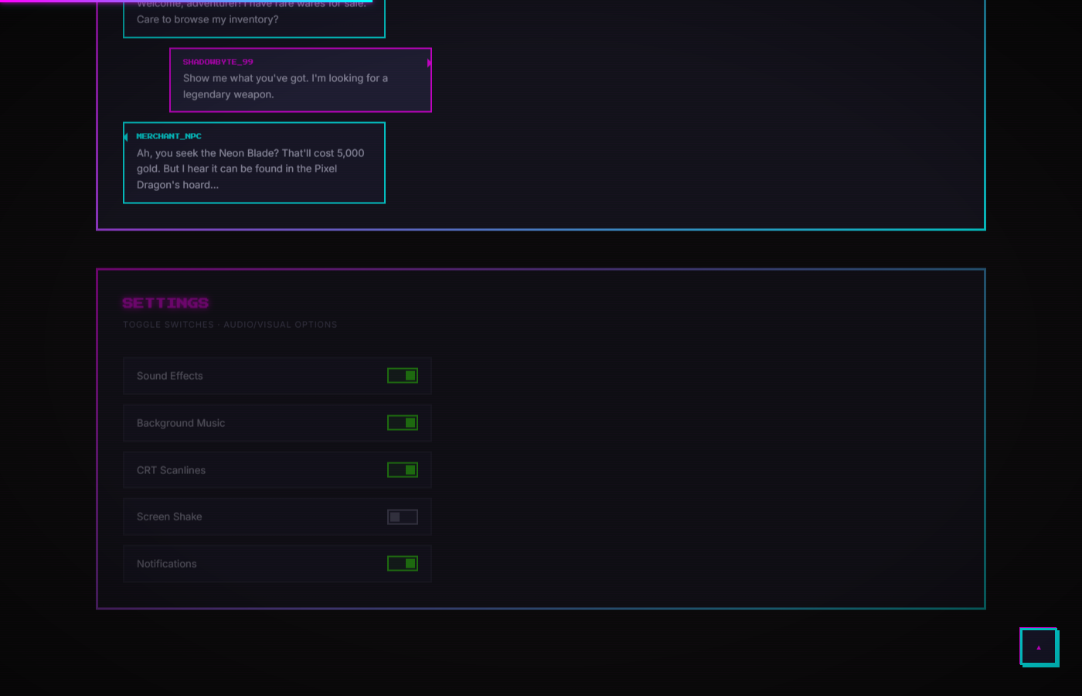
Task: Select the Background Music label text
Action: (x=181, y=423)
